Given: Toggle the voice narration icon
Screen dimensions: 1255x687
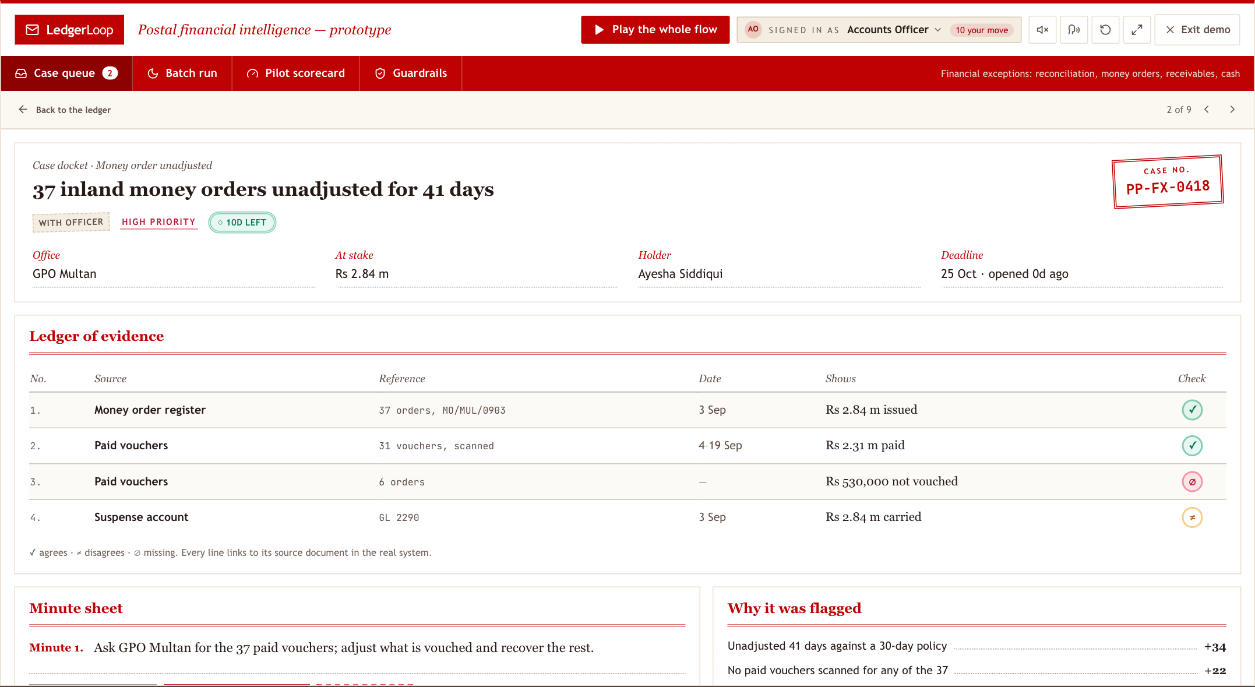Looking at the screenshot, I should point(1074,30).
